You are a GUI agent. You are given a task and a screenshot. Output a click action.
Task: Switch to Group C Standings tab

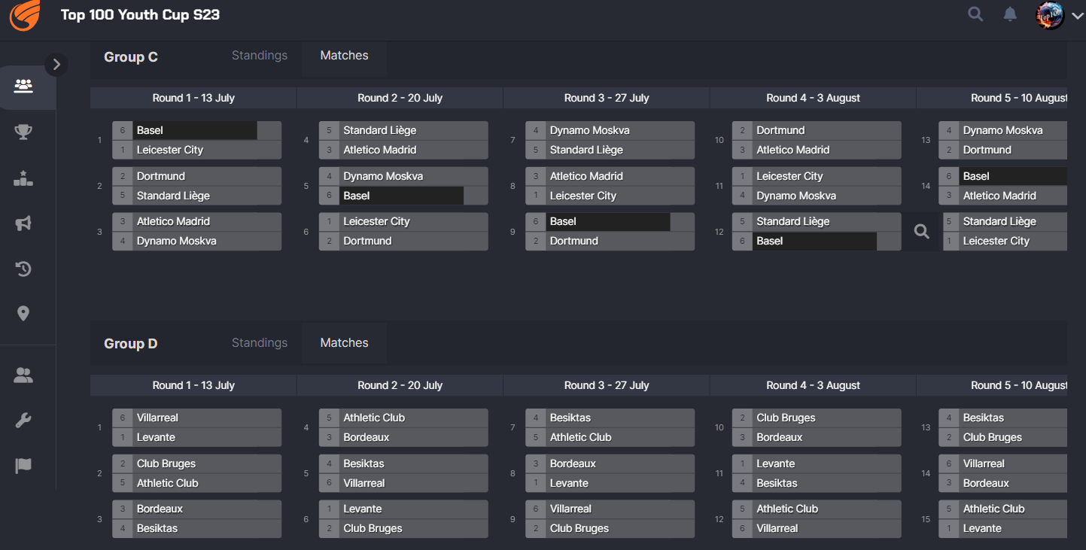[259, 56]
